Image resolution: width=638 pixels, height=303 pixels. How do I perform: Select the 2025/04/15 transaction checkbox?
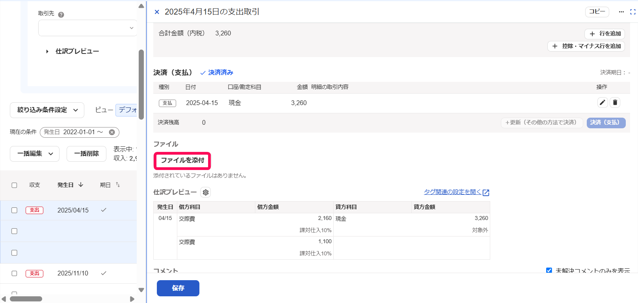coord(14,210)
